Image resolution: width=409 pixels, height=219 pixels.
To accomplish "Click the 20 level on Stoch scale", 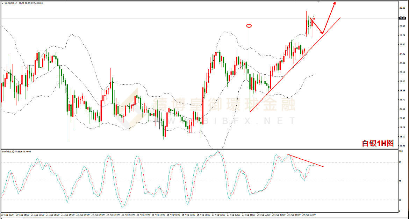I will [400, 200].
